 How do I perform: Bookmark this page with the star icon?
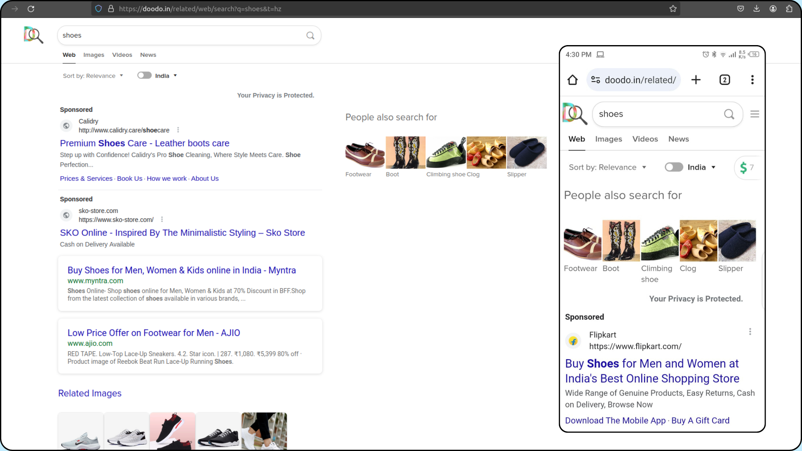pyautogui.click(x=673, y=9)
